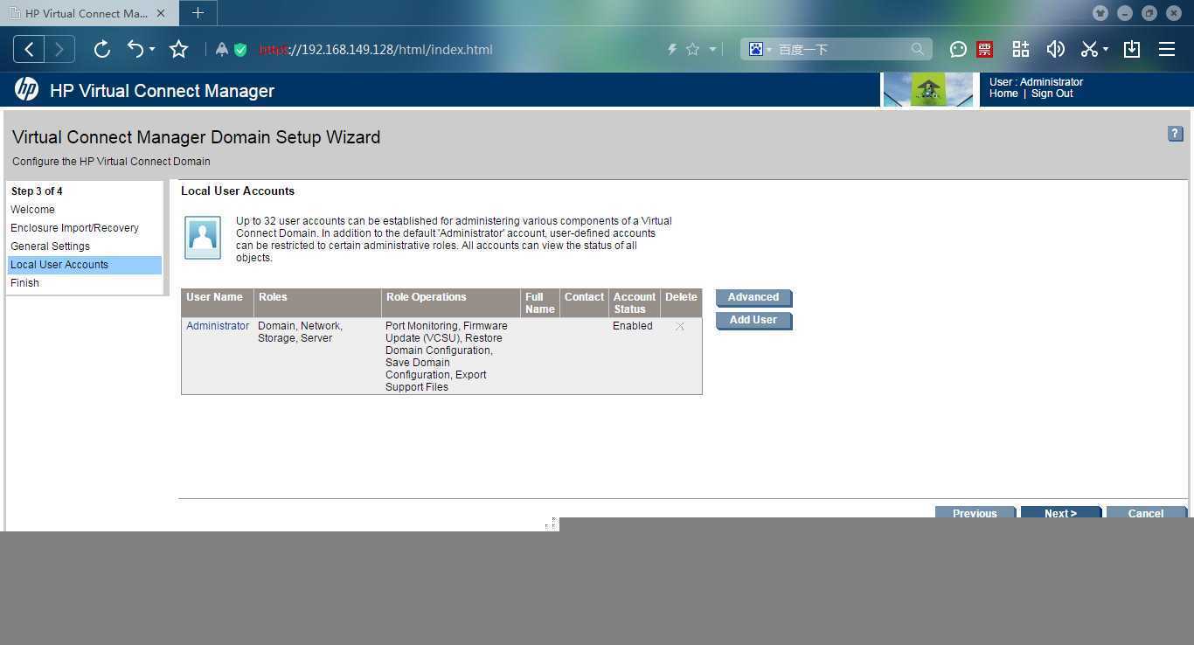
Task: Click the user account portrait icon
Action: coord(203,238)
